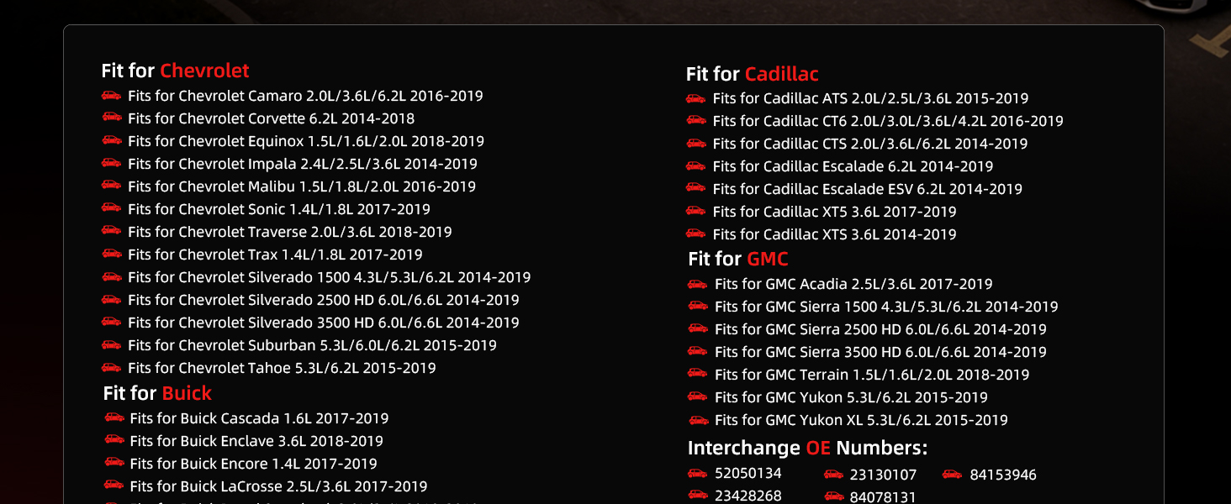The width and height of the screenshot is (1231, 504).
Task: Click the car icon beside Chevrolet Camaro
Action: (x=111, y=96)
